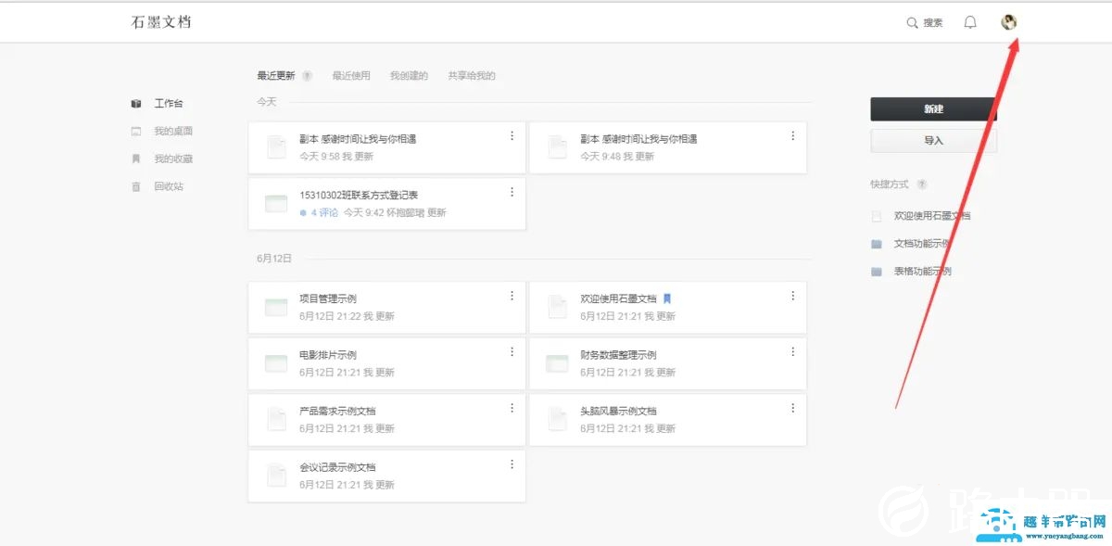The width and height of the screenshot is (1112, 546).
Task: Click spreadsheet icon of 财务数据整理示例
Action: click(x=557, y=363)
